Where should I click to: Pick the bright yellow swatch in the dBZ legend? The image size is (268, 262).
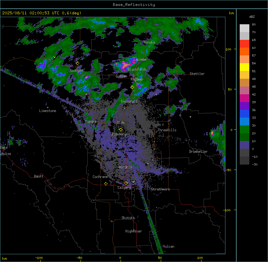tap(244, 67)
